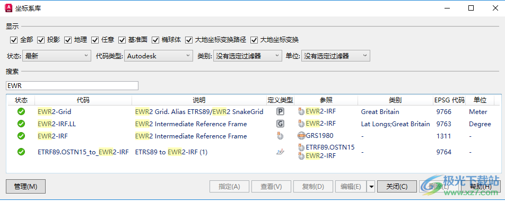Open the 代码类型 dropdown showing Autodesk
505x201 pixels.
click(159, 56)
